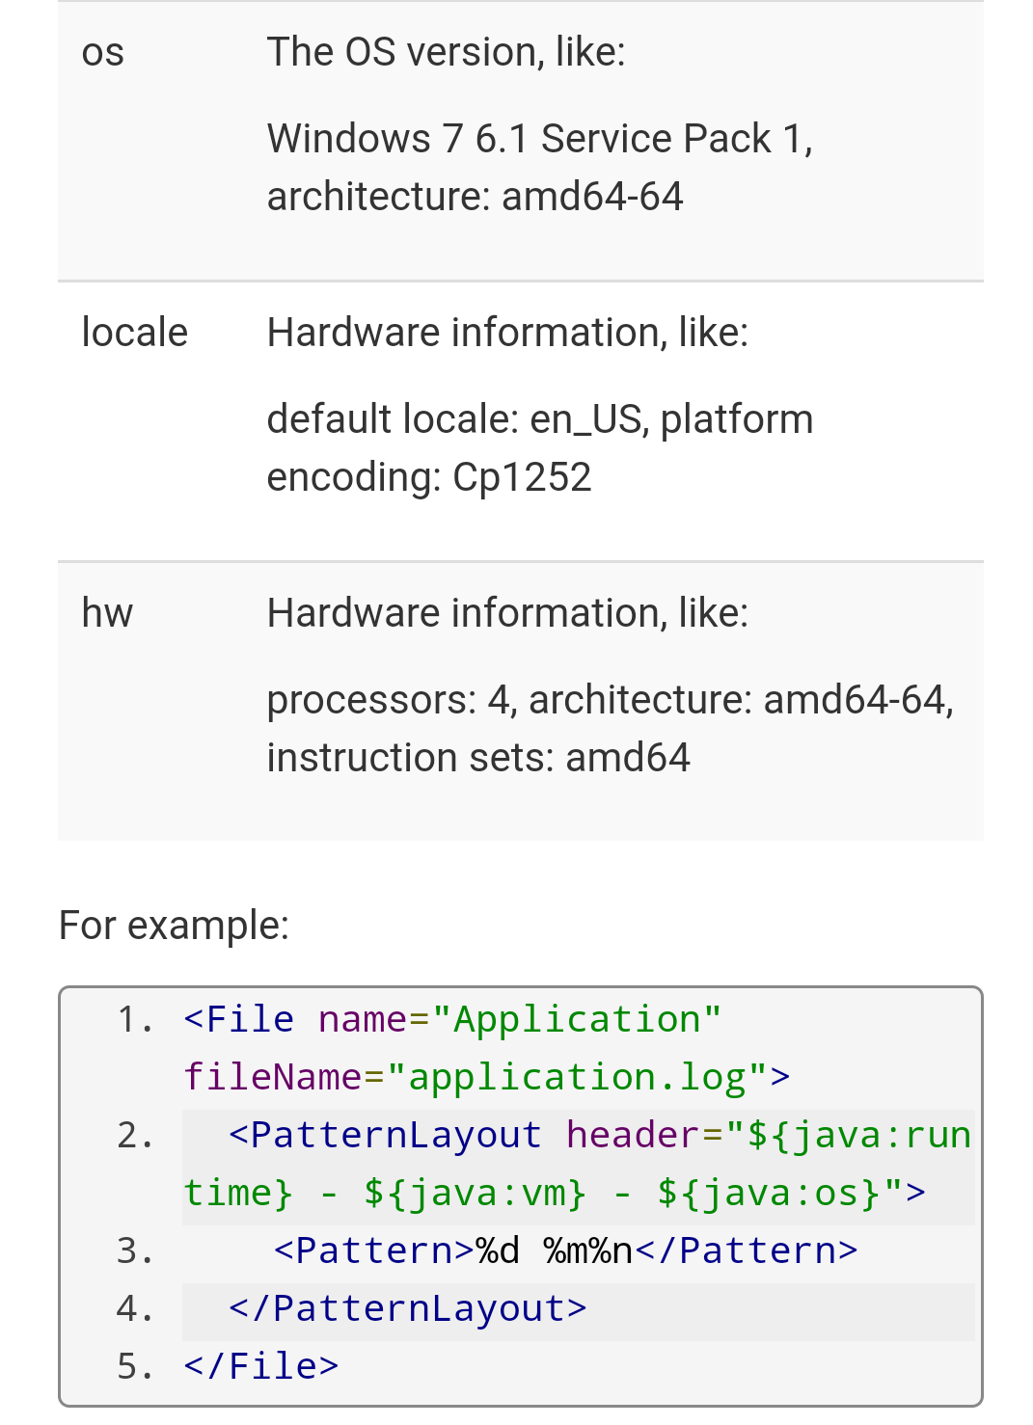Click the header attribute in PatternLayout
Viewport: 1033px width, 1425px height.
pos(632,1135)
